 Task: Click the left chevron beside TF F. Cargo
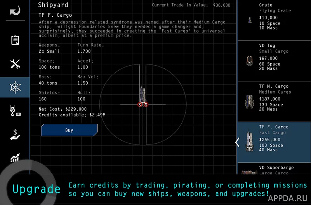tap(237, 142)
